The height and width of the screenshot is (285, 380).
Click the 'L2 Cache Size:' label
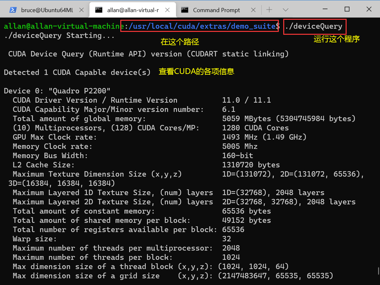43,165
